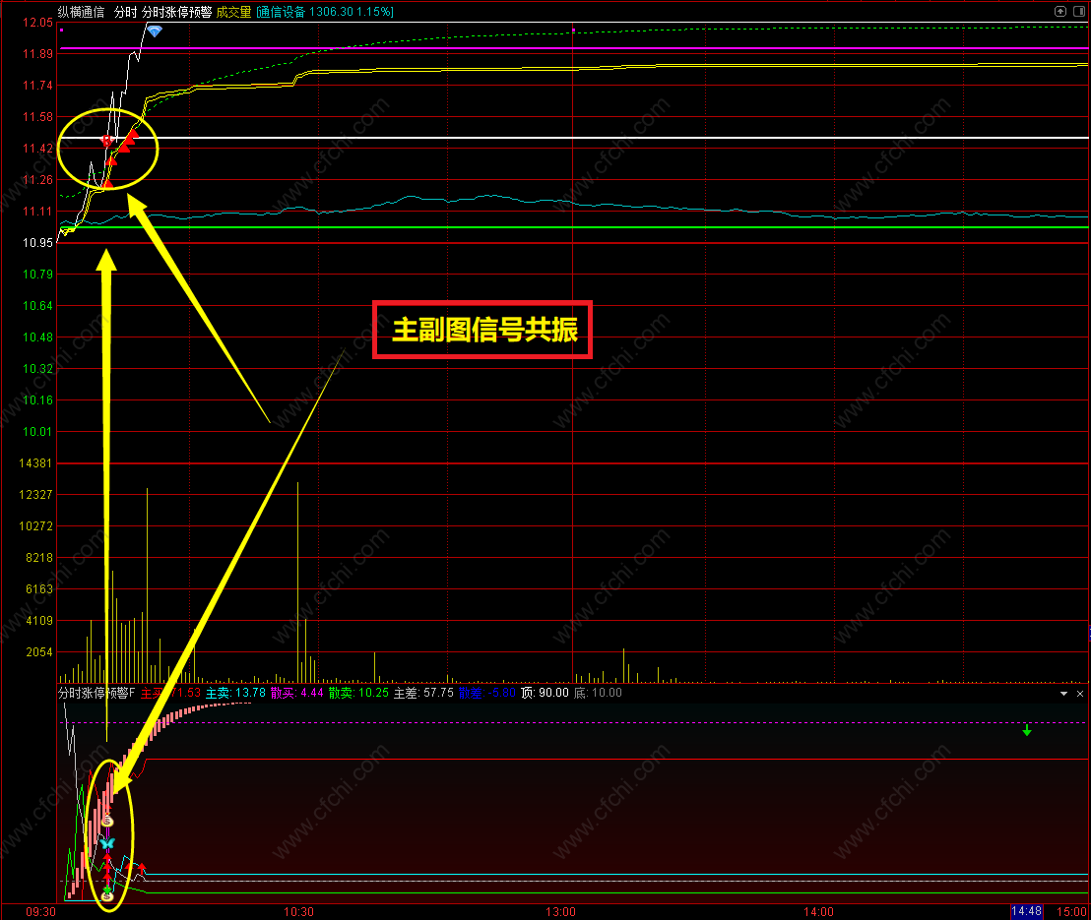Click the 14381 volume axis label
This screenshot has height=920, width=1091.
[x=35, y=463]
